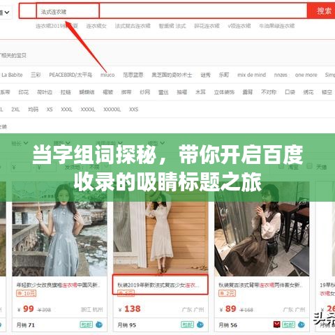335x335 pixels.
Task: Open title 年轻款少女改良旗袍连衣裙中国风新
Action: coord(59,285)
